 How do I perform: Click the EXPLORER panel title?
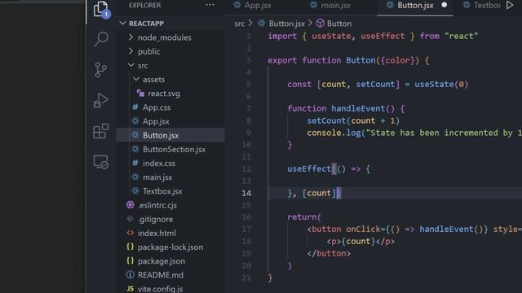coord(144,6)
